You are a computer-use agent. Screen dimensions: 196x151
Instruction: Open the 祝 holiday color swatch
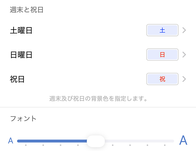(162, 79)
